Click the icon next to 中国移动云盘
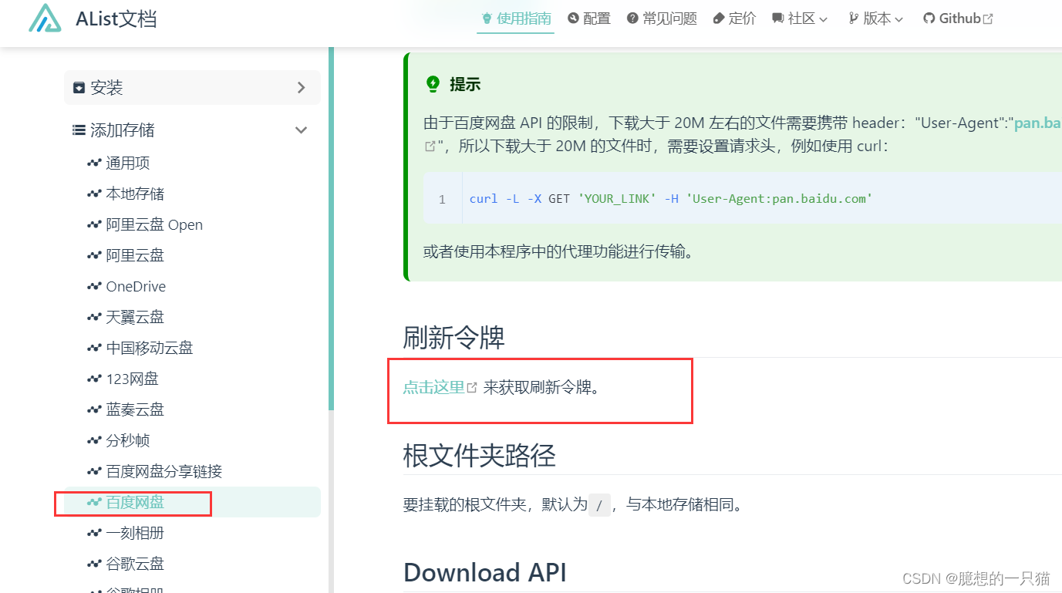Viewport: 1062px width, 593px height. pos(94,348)
